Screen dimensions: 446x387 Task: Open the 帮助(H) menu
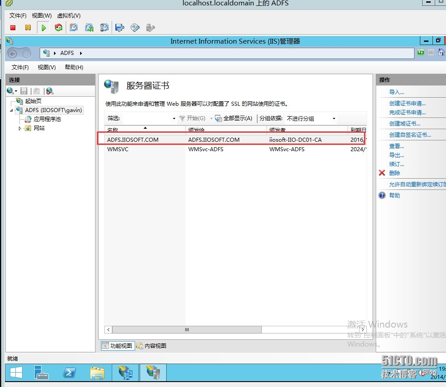[74, 67]
